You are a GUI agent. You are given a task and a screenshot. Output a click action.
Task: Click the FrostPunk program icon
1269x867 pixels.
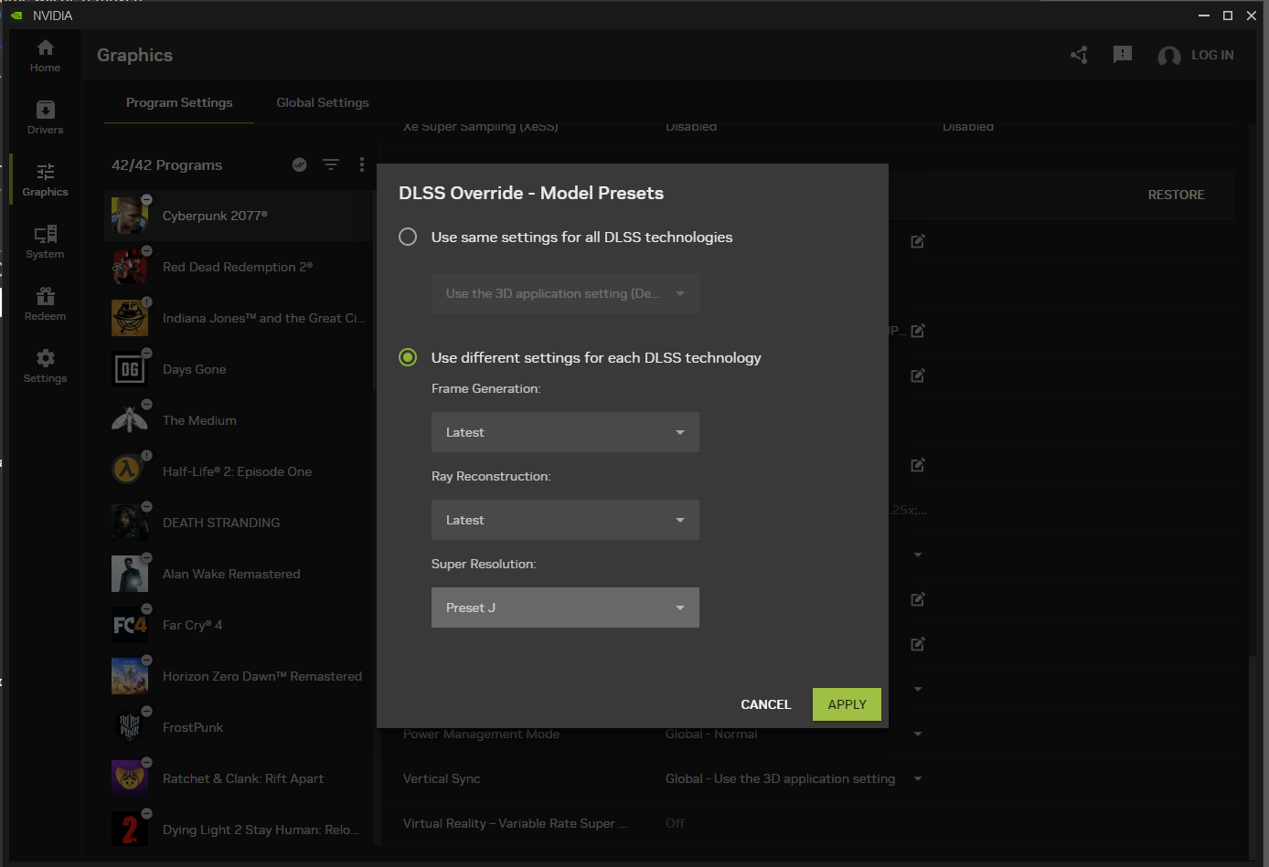pos(130,727)
